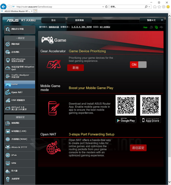The height and width of the screenshot is (185, 171).
Task: Open Traffic Analyzer waveform icon
Action: [8, 76]
